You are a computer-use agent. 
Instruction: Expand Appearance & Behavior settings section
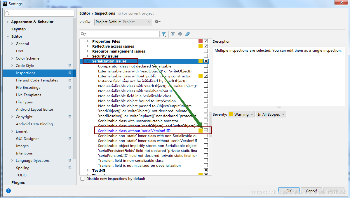(7, 22)
